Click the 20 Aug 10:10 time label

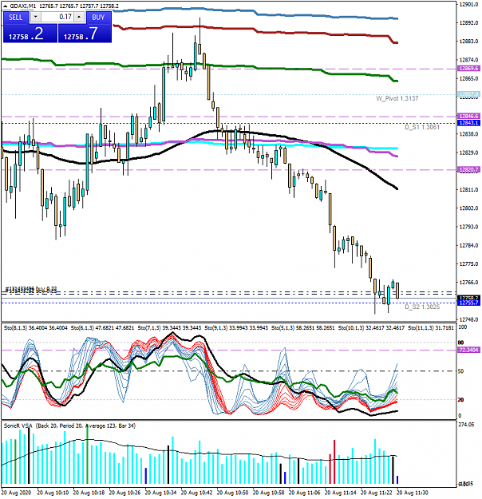pos(53,493)
